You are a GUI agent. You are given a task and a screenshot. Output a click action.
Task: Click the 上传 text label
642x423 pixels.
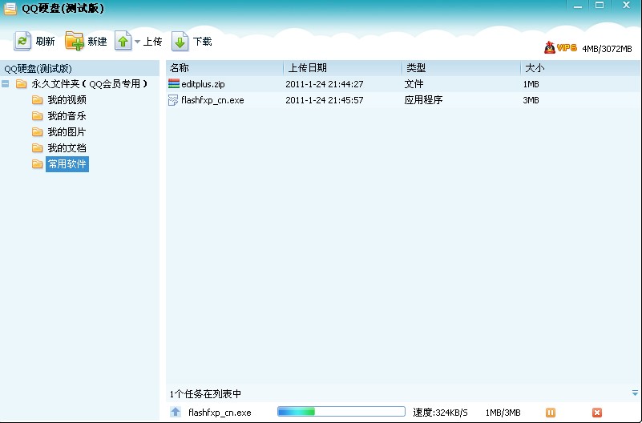[152, 42]
